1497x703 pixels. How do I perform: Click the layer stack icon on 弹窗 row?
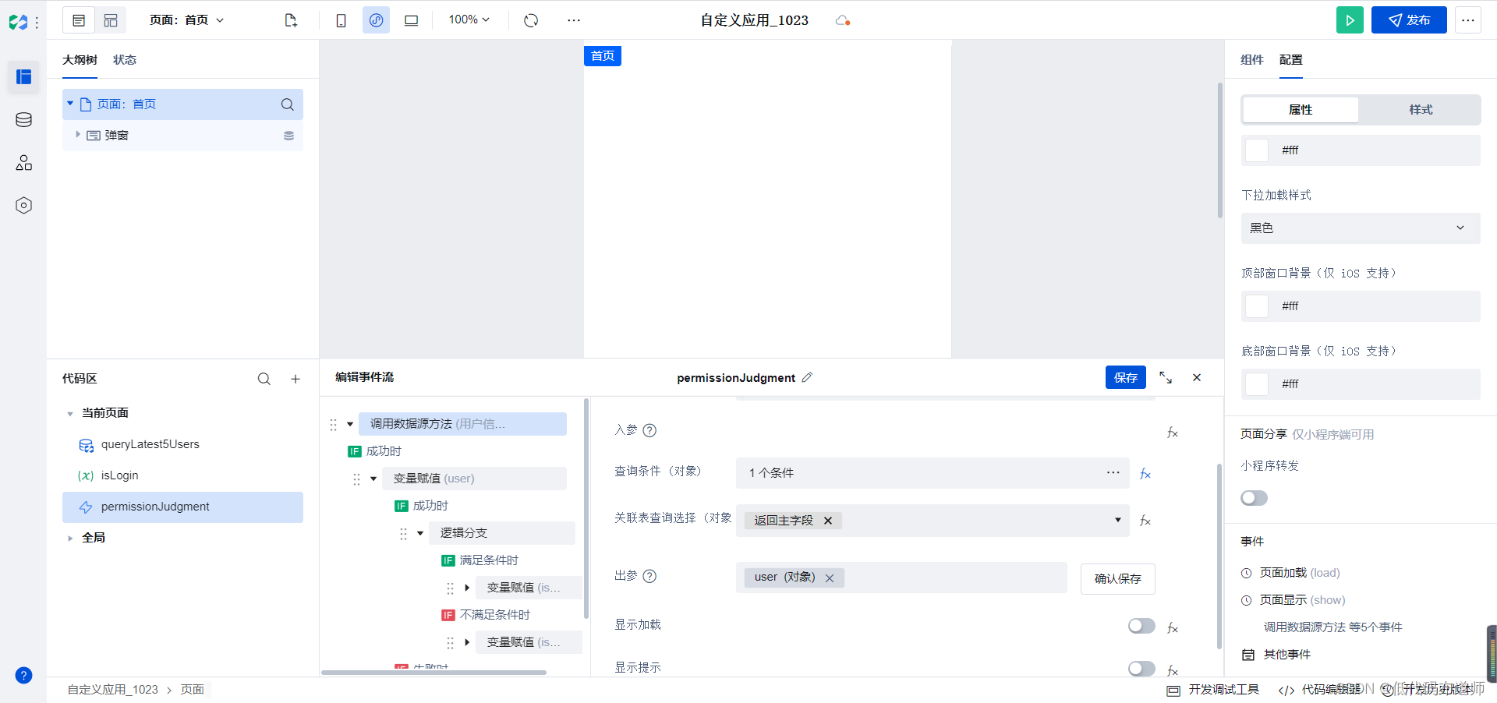288,136
